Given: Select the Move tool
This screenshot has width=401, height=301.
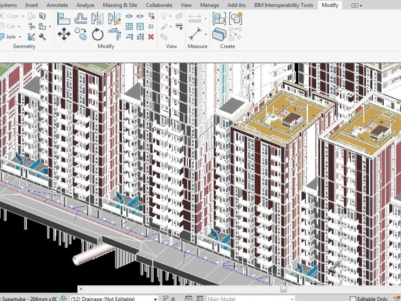Looking at the screenshot, I should (x=64, y=34).
